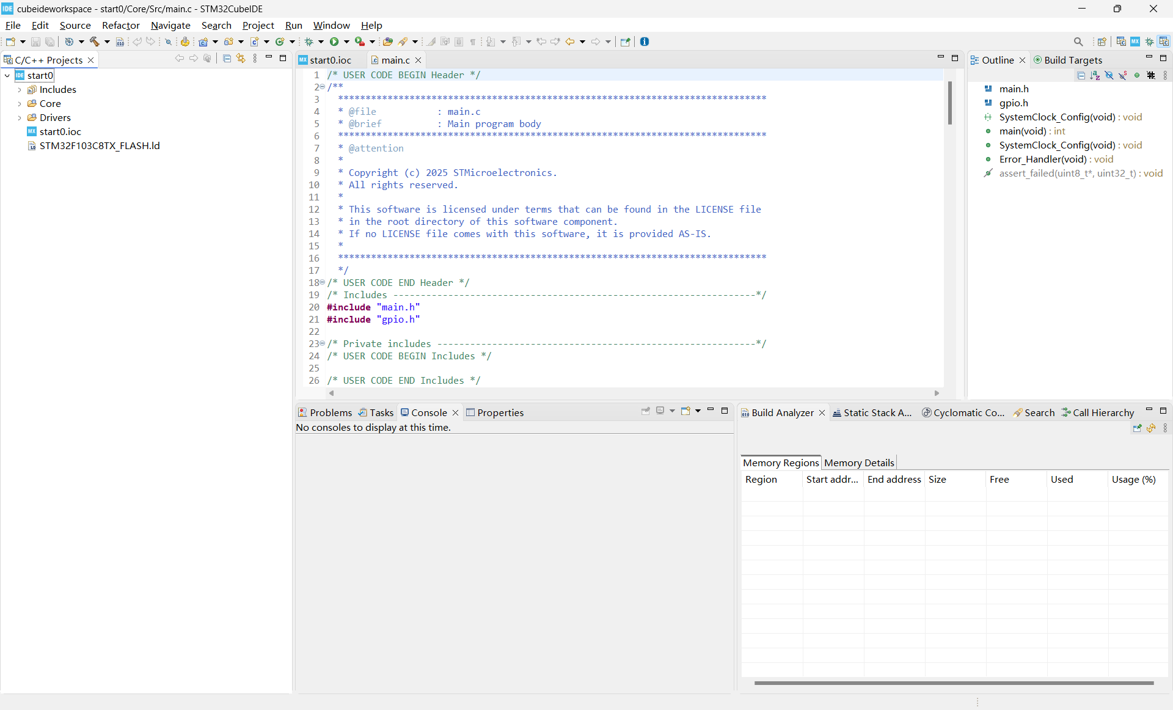Collapse the start0 project tree node
This screenshot has width=1173, height=710.
pyautogui.click(x=7, y=76)
